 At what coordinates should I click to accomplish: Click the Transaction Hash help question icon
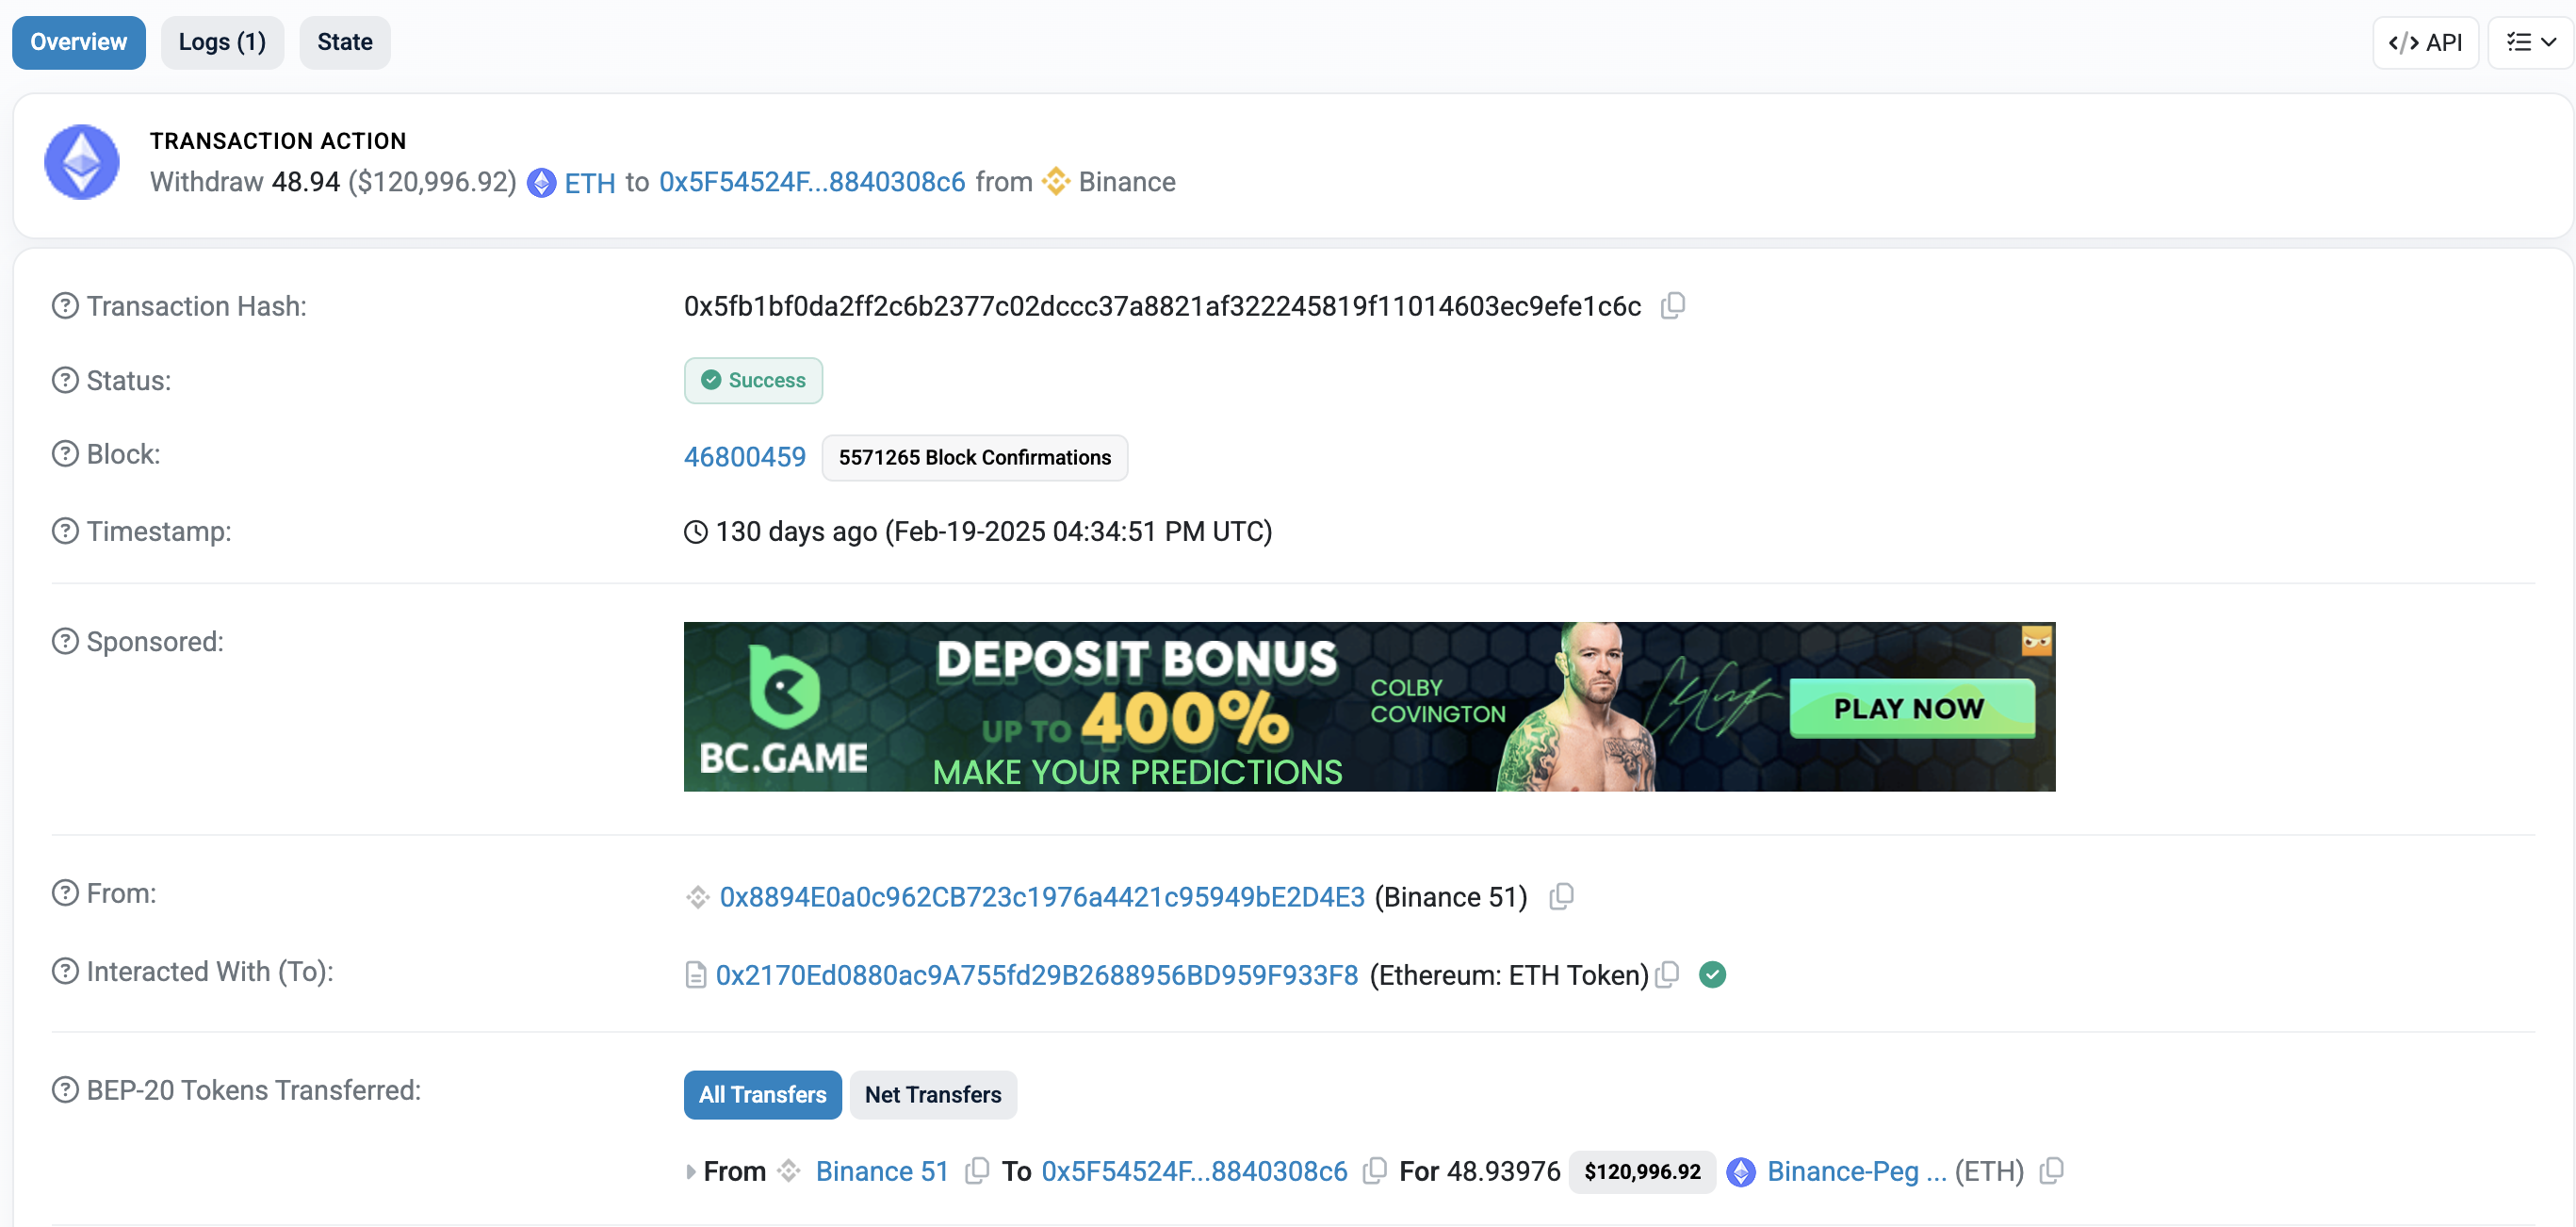coord(65,306)
